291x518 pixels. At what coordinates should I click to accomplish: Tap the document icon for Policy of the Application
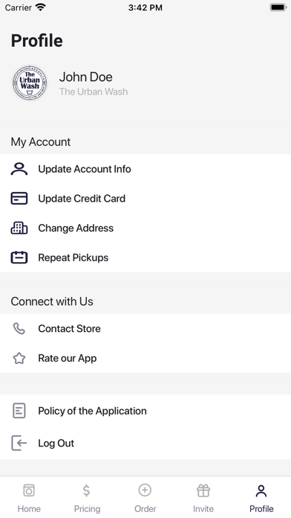pos(19,411)
